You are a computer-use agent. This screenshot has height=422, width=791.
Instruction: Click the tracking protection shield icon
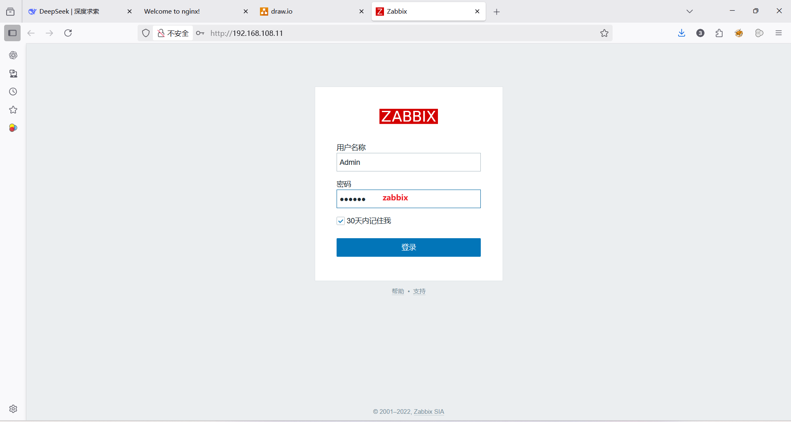pos(146,33)
